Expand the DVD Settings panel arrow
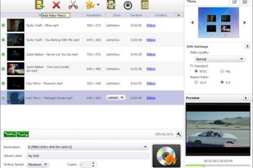The image size is (253, 168). point(247,46)
